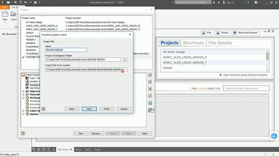Click the Search Help & Commands field
Viewport: 279px width, 157px height.
[x=193, y=2]
